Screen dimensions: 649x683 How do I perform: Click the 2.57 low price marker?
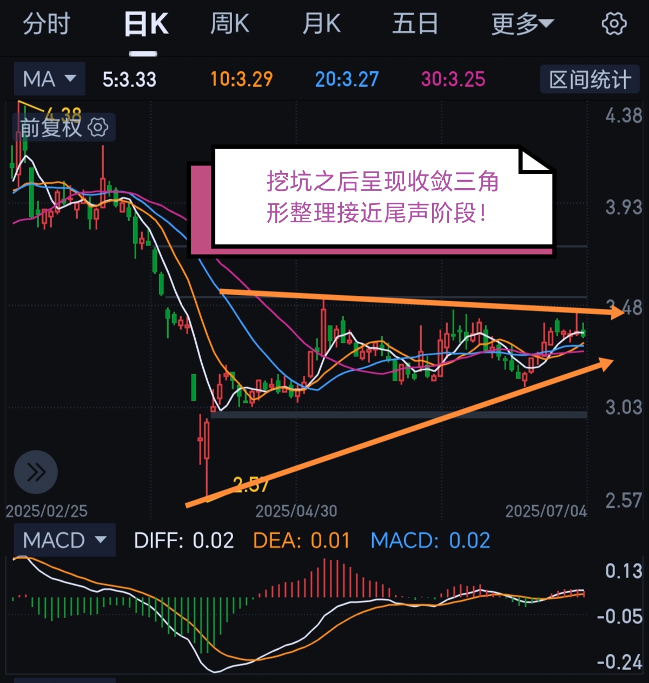(250, 484)
